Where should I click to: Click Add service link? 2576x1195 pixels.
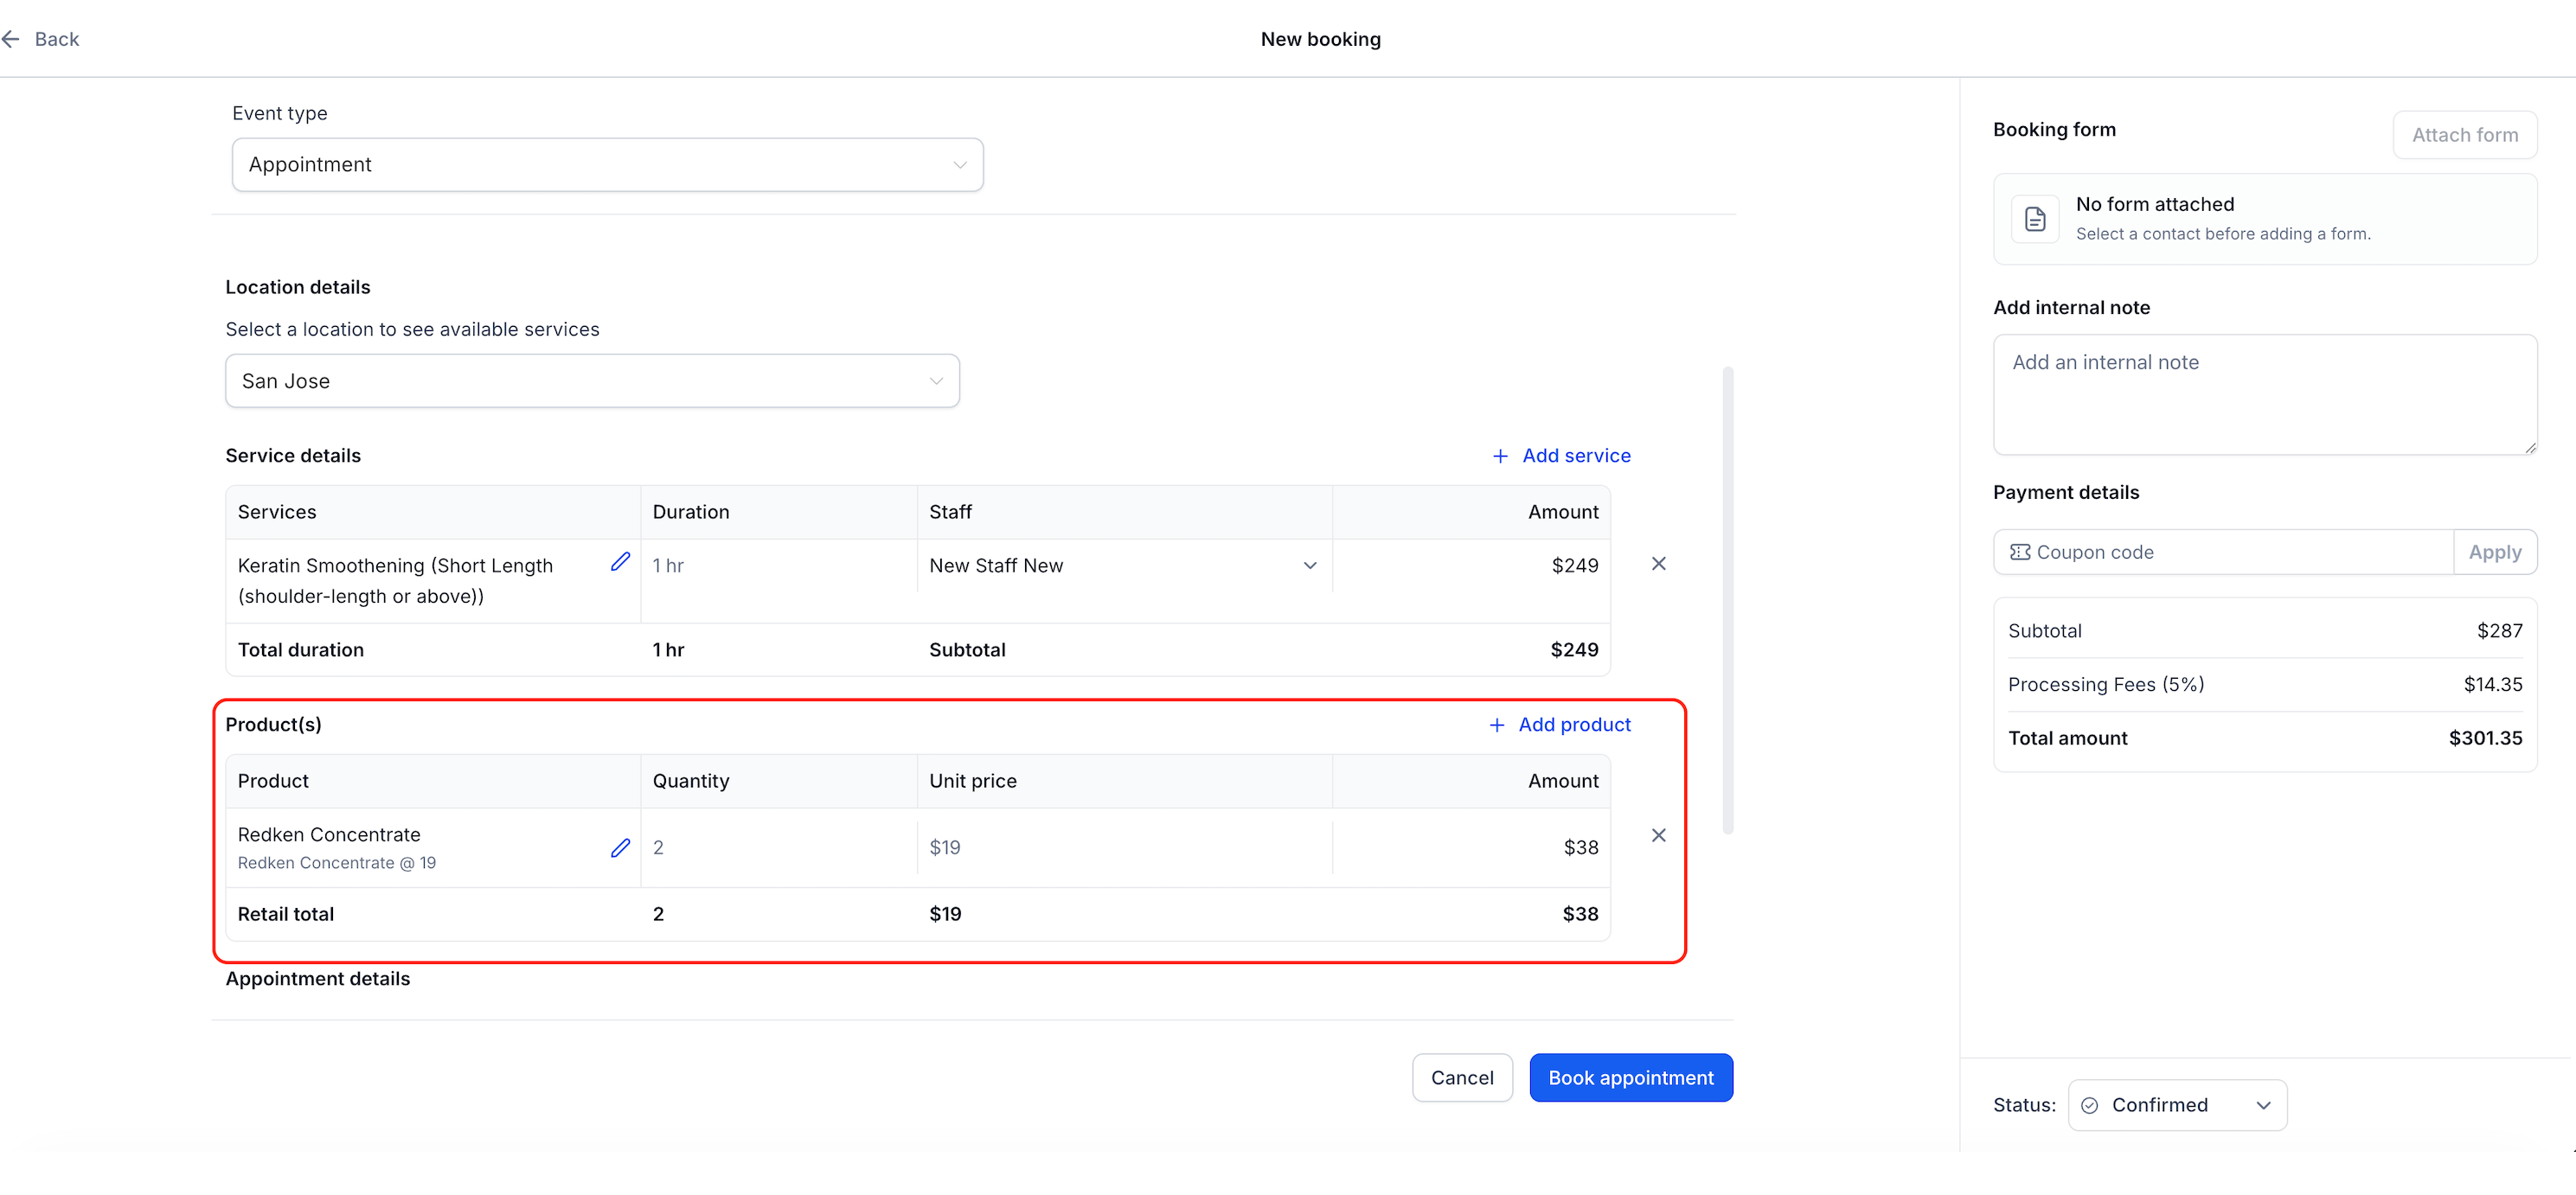point(1561,456)
